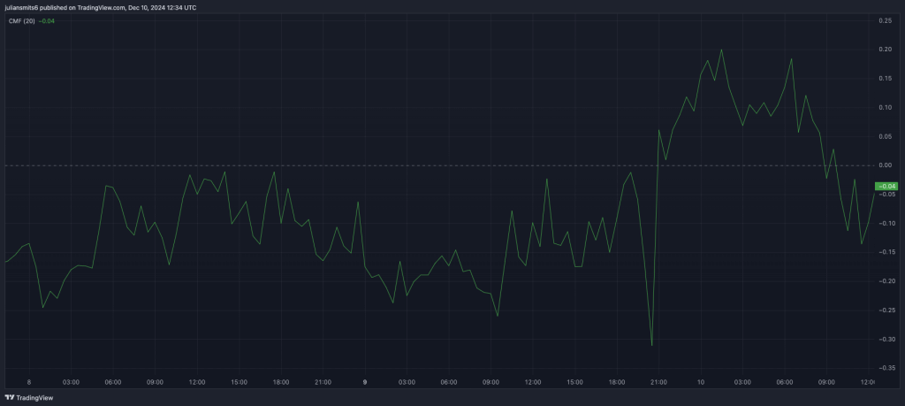Click the 21:00 label before date 10
This screenshot has width=905, height=406.
point(658,382)
